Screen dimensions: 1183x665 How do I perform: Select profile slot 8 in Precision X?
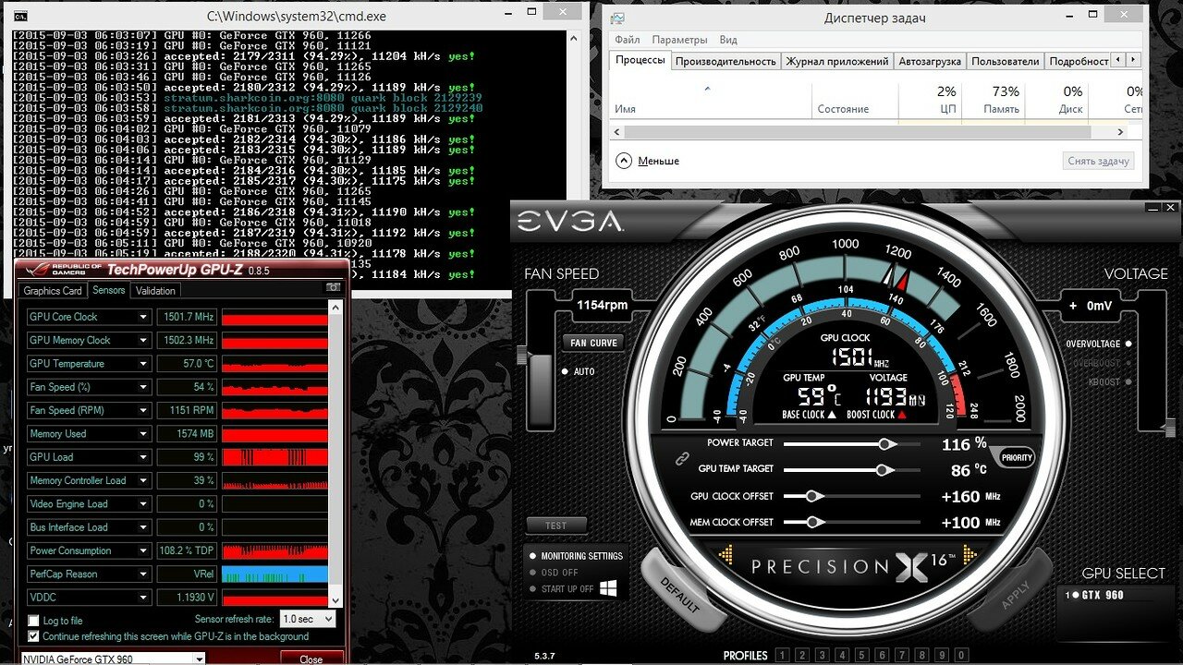click(923, 656)
